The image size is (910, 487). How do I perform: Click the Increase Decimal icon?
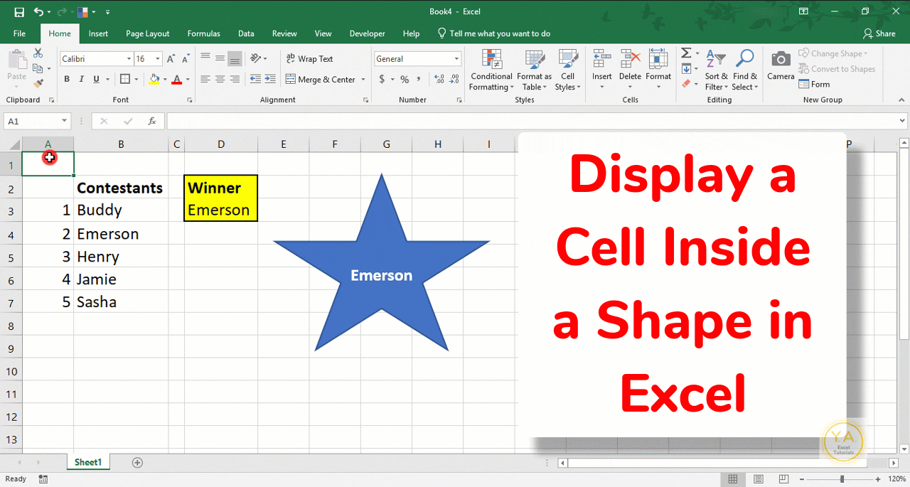(x=438, y=79)
